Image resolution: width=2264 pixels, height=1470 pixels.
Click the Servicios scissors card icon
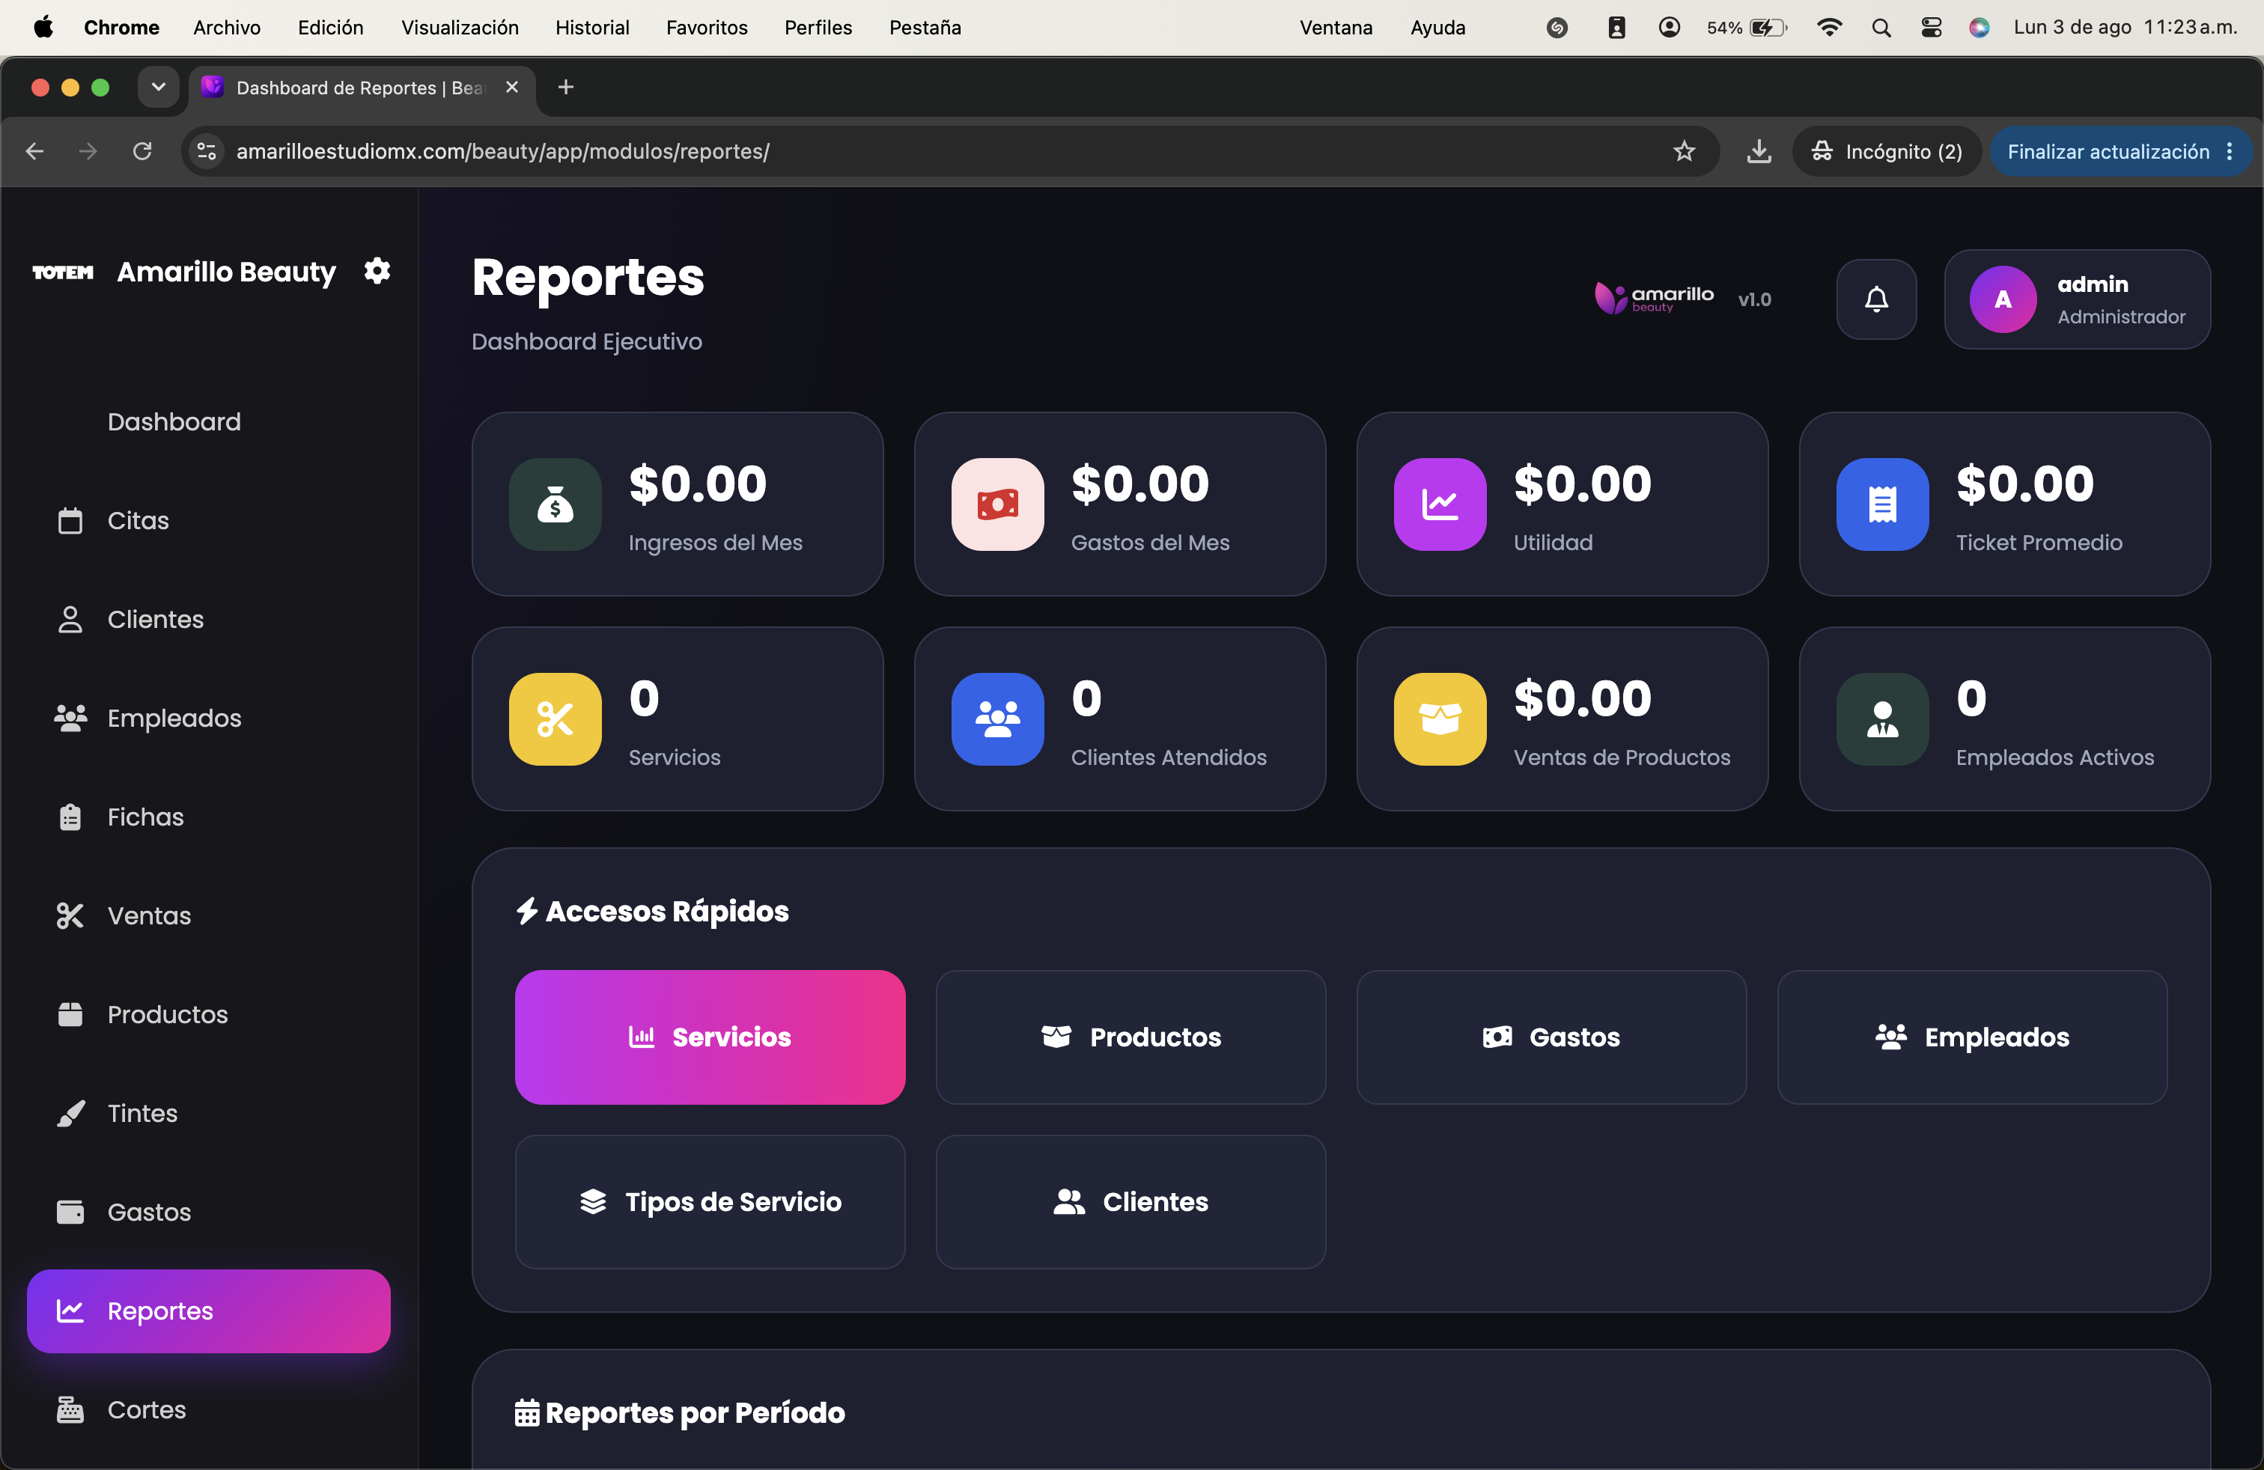[556, 719]
